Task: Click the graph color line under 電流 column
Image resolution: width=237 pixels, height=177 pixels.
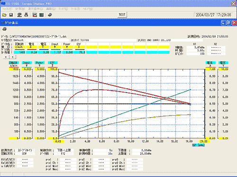Action: pos(32,50)
